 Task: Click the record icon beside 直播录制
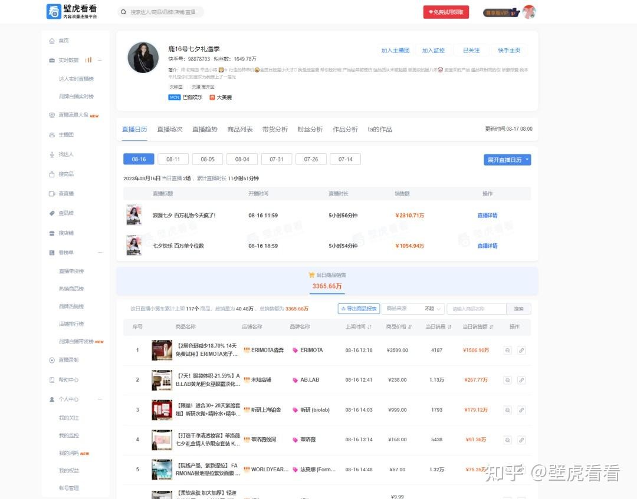[51, 360]
